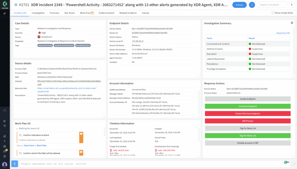
Task: Switch to the War Room tab
Action: [70, 13]
